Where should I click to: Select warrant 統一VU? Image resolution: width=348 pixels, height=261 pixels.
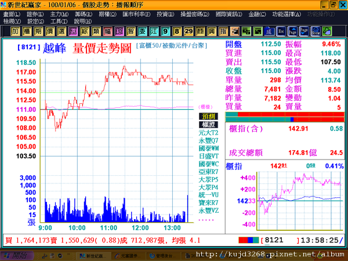click(208, 195)
